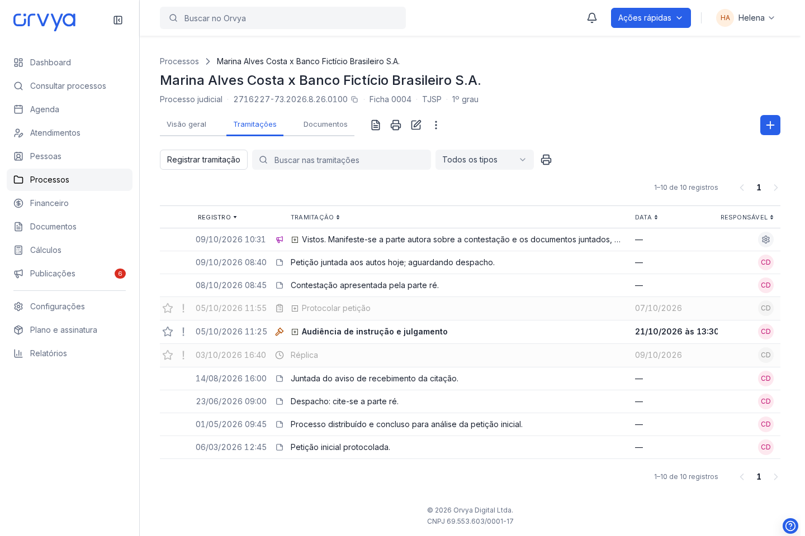Toggle priority flag on Protocolar petição row
Image resolution: width=805 pixels, height=536 pixels.
coord(183,308)
